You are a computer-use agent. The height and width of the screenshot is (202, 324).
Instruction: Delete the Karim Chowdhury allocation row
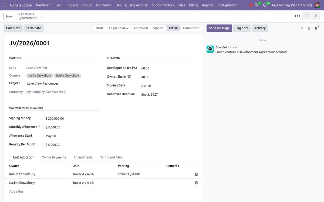(x=196, y=183)
